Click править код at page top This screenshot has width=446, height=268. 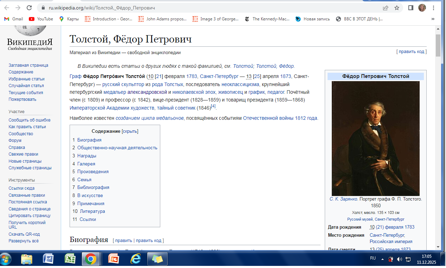tap(412, 52)
